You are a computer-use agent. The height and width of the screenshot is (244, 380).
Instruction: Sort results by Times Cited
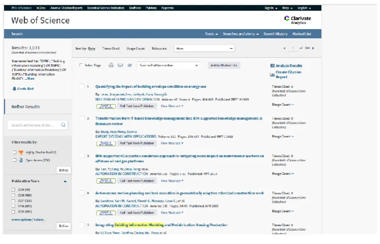111,48
